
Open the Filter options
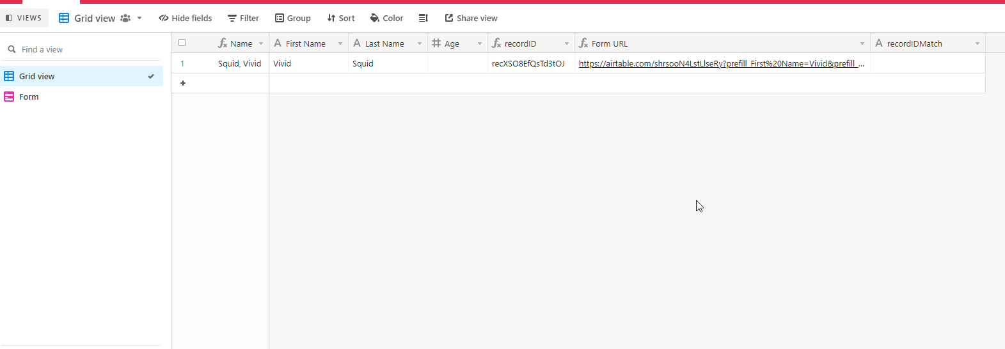[x=244, y=18]
